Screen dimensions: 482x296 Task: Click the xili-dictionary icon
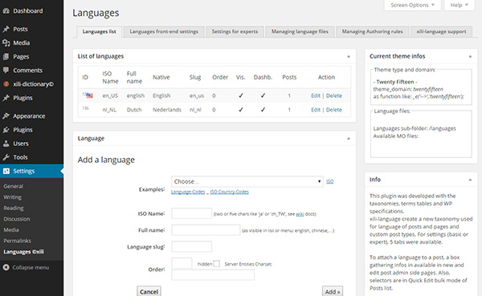[6, 84]
